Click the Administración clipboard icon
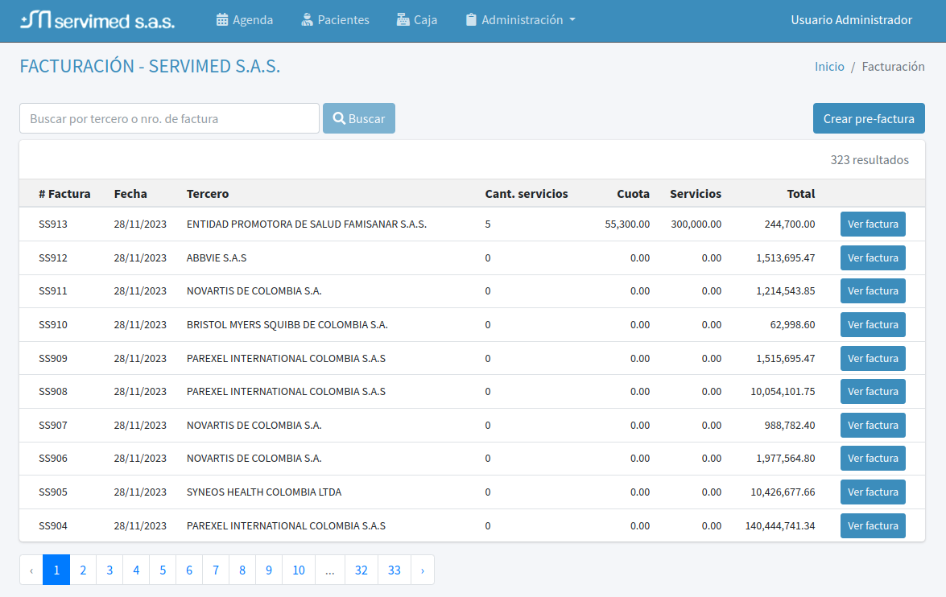This screenshot has height=597, width=946. tap(471, 20)
